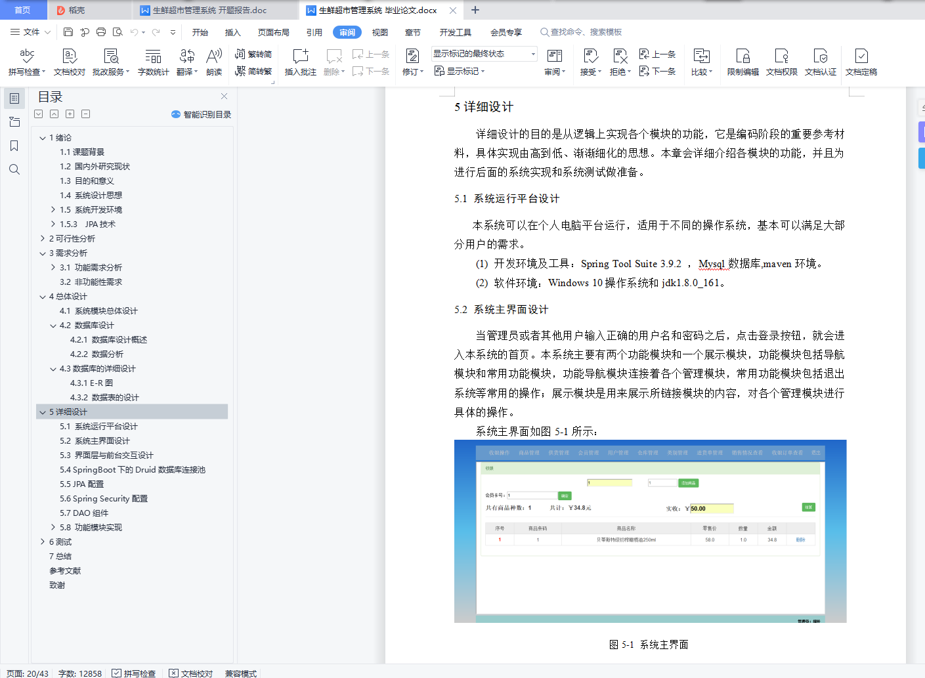The image size is (925, 678).
Task: Open 字数统计 word count tool
Action: point(154,62)
